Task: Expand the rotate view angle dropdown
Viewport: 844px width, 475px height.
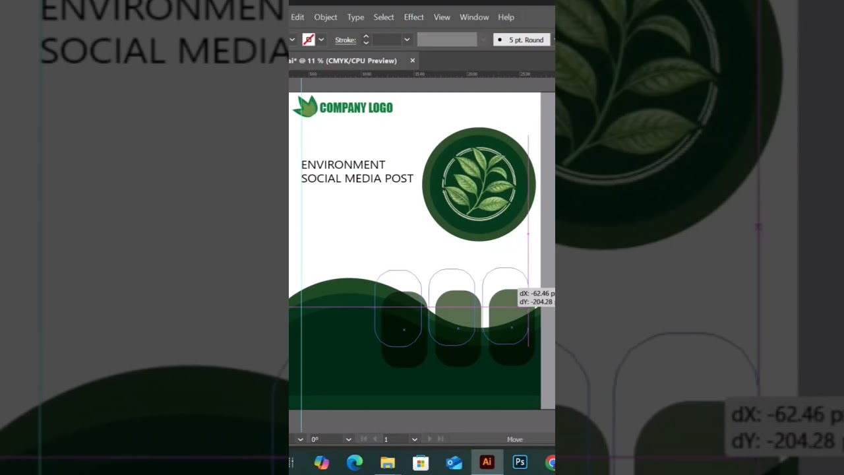Action: [x=348, y=439]
